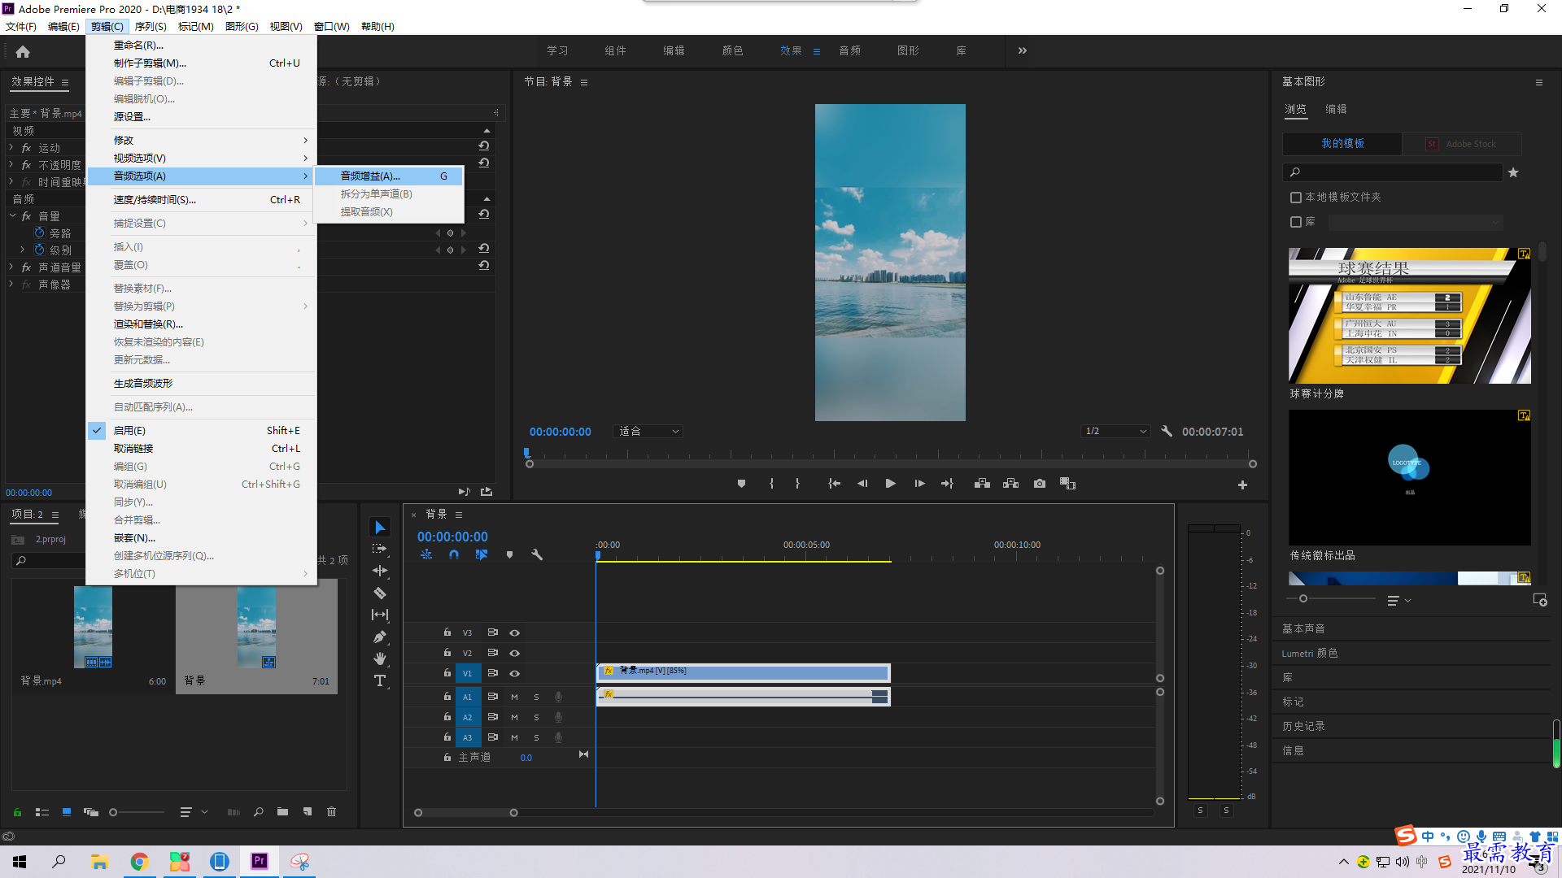
Task: Click the Home icon
Action: click(x=23, y=52)
